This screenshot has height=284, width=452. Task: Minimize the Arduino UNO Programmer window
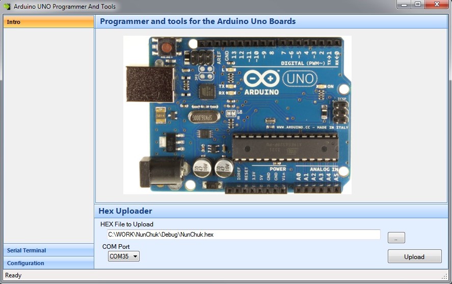404,4
